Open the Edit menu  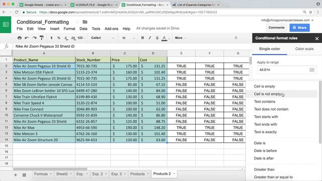pos(30,29)
